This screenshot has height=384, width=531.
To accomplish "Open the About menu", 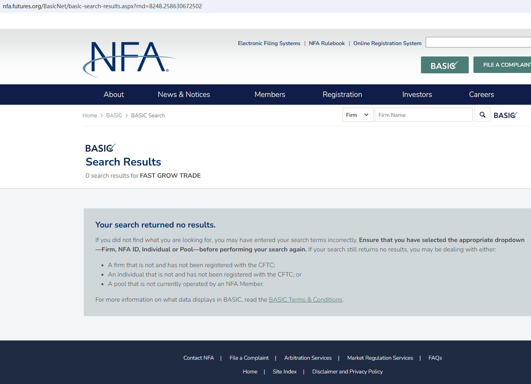I will pyautogui.click(x=114, y=95).
